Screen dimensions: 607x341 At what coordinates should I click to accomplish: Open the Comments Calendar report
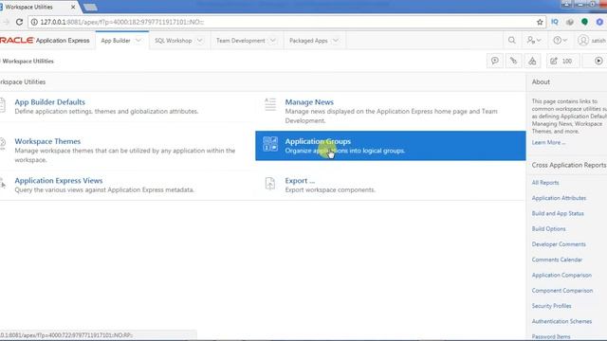[557, 260]
